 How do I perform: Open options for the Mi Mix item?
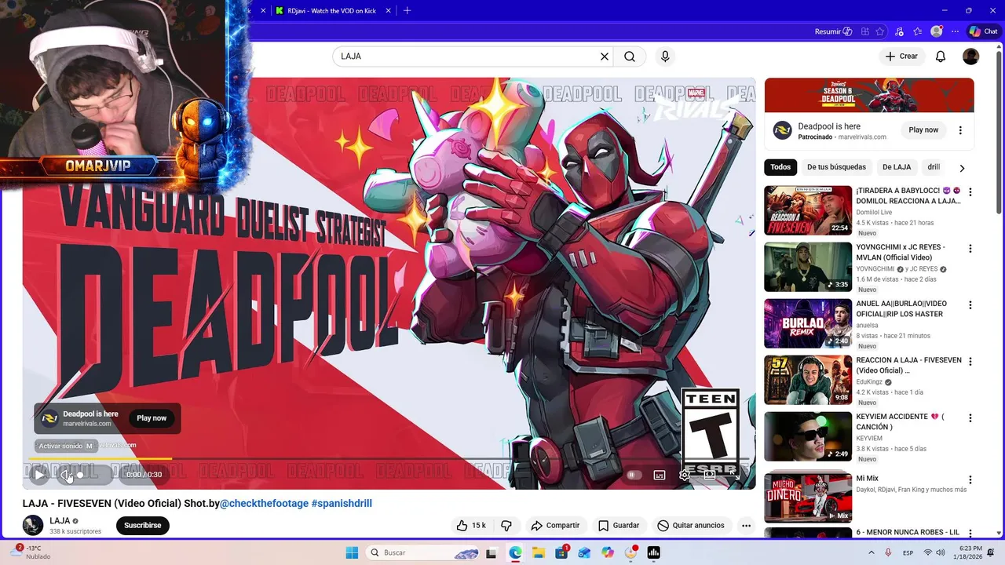coord(970,479)
